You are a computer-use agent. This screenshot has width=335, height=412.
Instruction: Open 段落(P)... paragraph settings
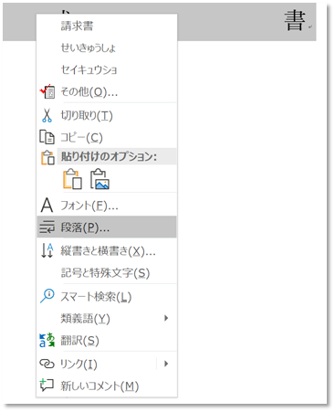click(x=107, y=227)
